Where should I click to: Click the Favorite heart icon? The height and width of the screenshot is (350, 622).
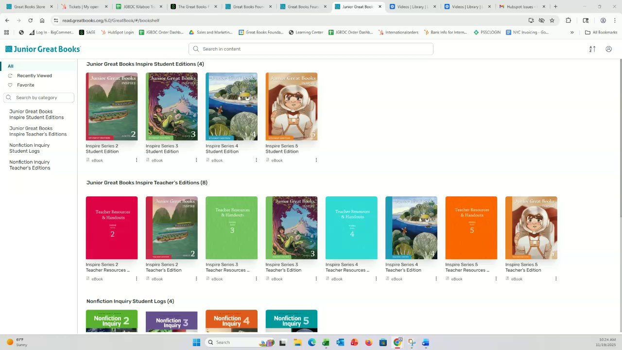coord(10,85)
